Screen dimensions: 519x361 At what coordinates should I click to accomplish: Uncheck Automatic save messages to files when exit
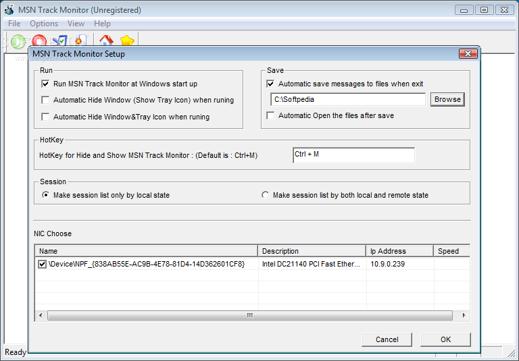click(x=270, y=84)
